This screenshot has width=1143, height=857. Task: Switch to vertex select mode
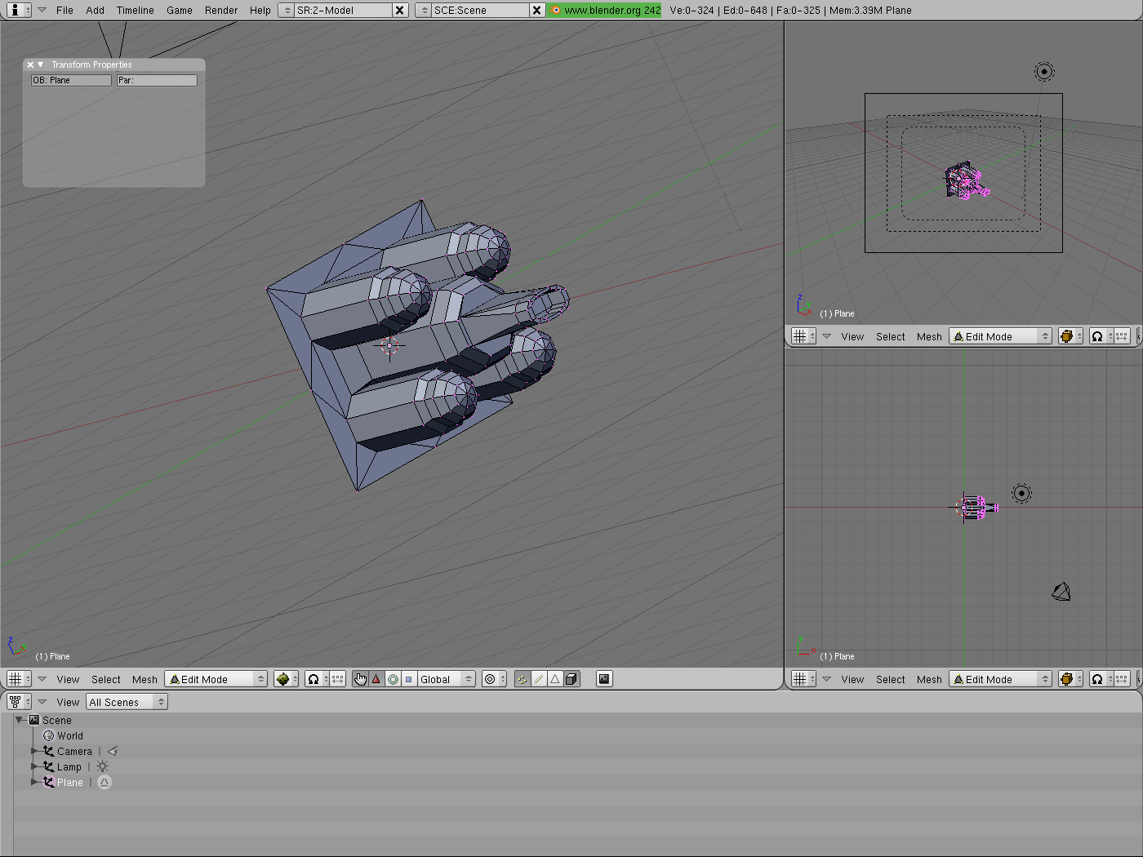click(x=523, y=679)
